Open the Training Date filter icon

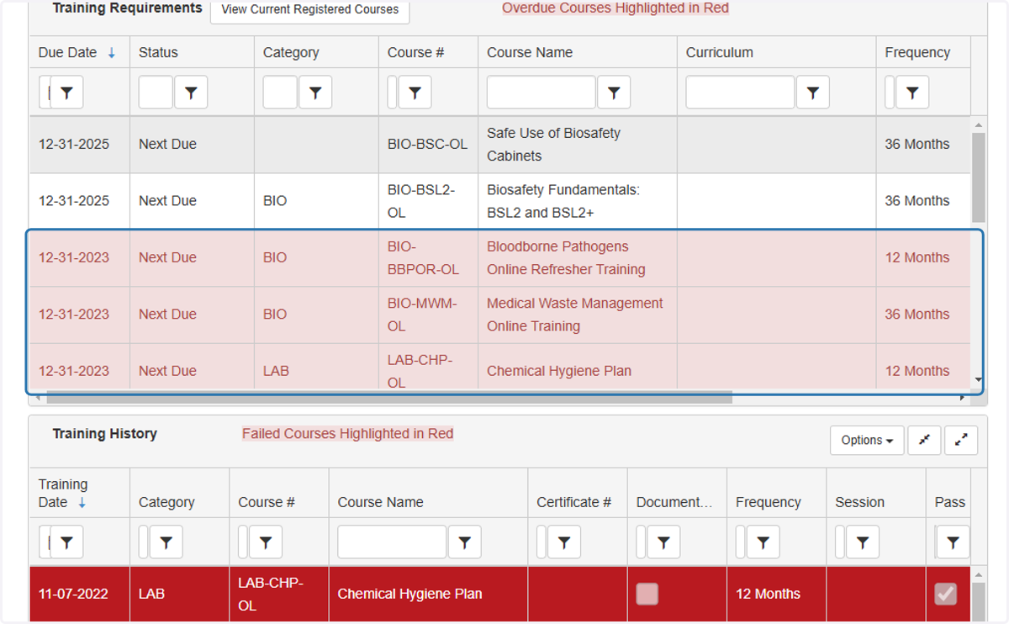[x=66, y=542]
